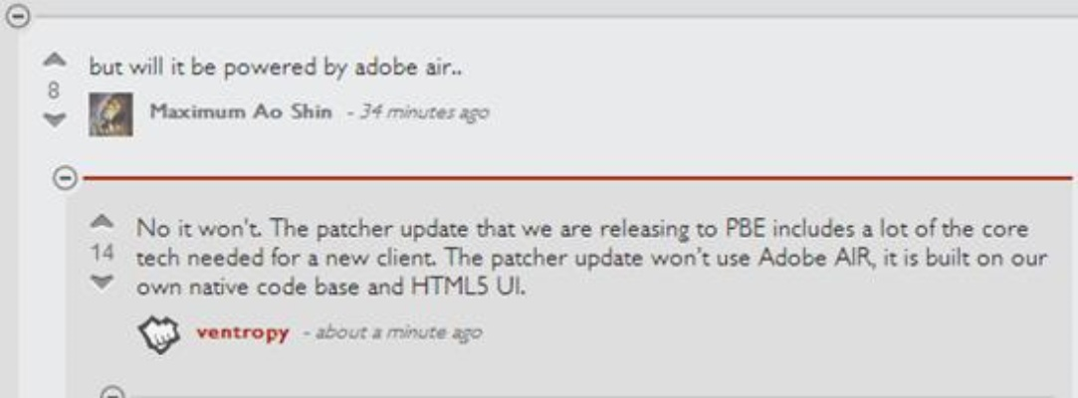This screenshot has height=398, width=1078.
Task: Click ventropy's "No it won't" reply text
Action: coord(591,257)
